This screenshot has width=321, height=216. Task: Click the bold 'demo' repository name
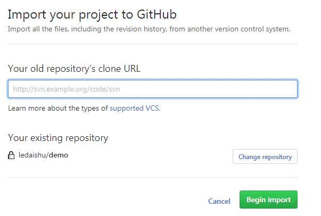(x=59, y=155)
